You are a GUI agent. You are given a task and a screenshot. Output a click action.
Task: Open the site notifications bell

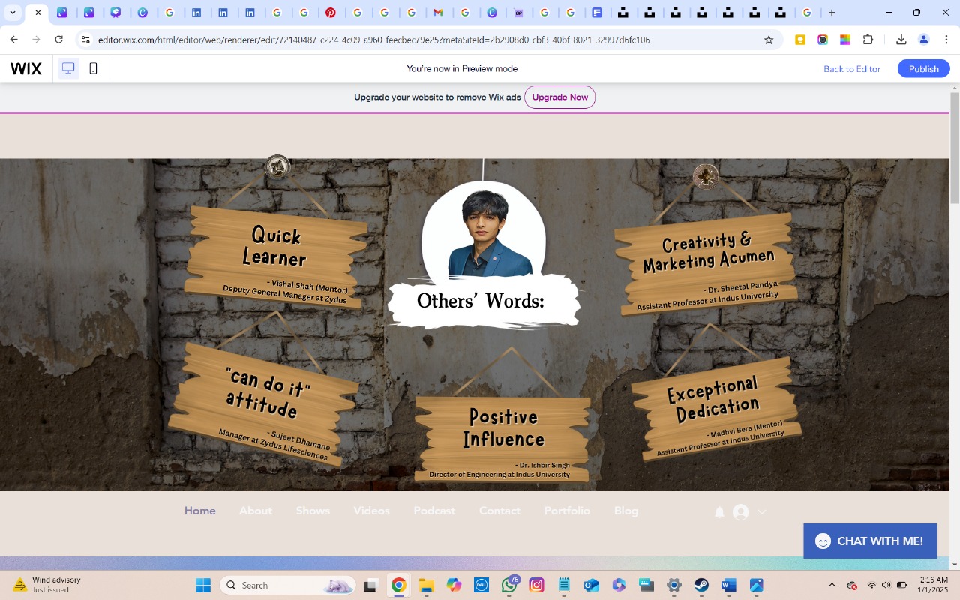719,512
